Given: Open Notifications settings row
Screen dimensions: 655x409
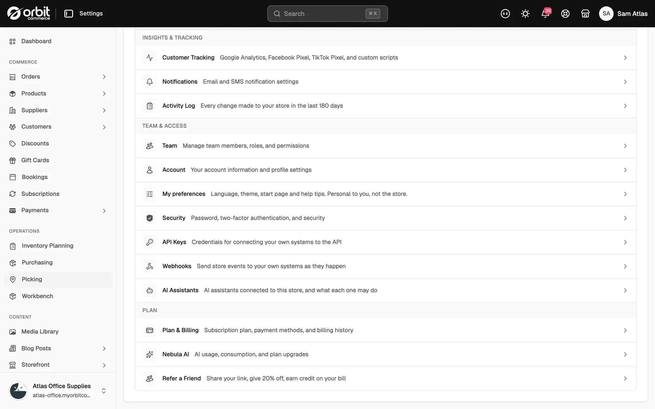Looking at the screenshot, I should [385, 82].
